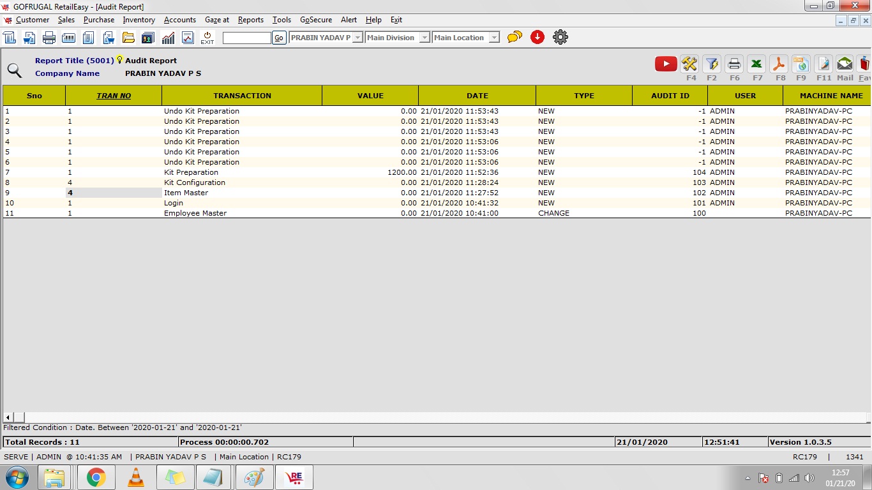Show hidden system tray icons
The image size is (872, 490).
click(x=748, y=478)
